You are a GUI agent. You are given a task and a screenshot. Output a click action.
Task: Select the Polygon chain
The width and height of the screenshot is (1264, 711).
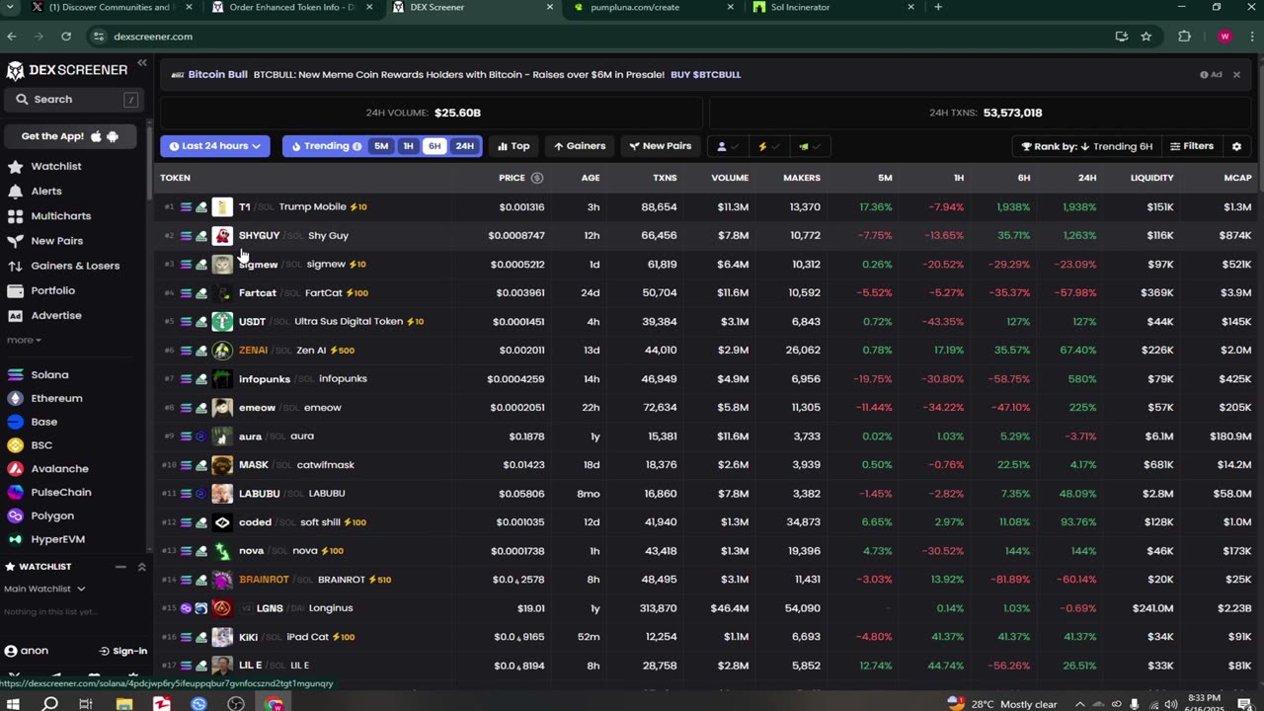point(52,515)
